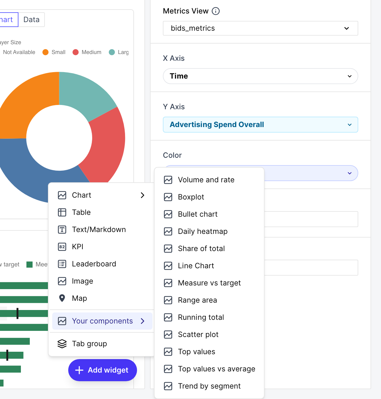This screenshot has height=399, width=381.
Task: Click the KPI 82 icon
Action: pyautogui.click(x=62, y=247)
